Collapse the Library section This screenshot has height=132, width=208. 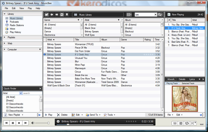5,14
